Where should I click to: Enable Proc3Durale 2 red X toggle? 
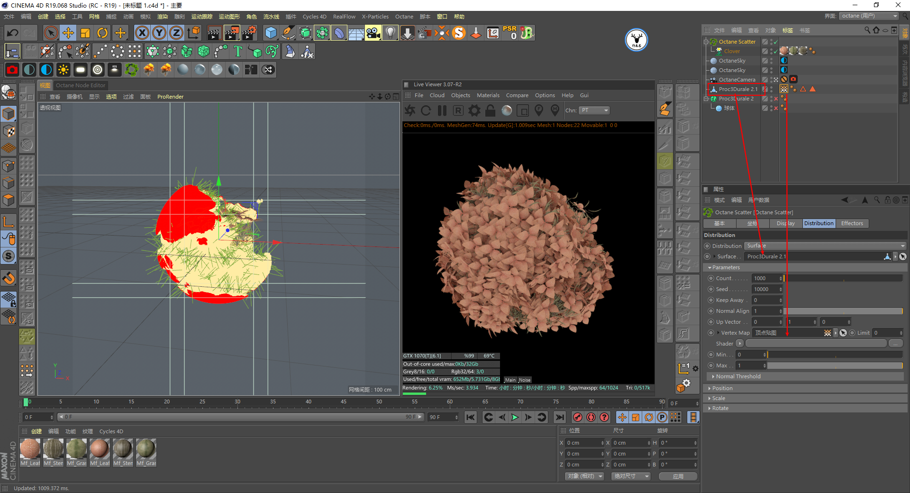click(776, 99)
